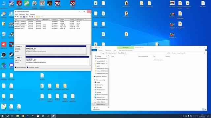Click the green Управление contextual tab
Screen dimensions: 211x118
pyautogui.click(x=126, y=48)
